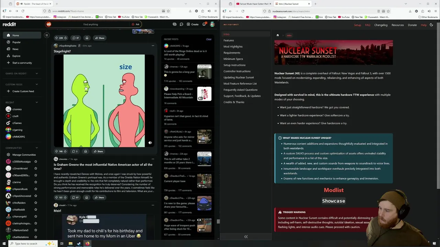Open the Reddit advertise icon in header
This screenshot has width=440, height=247.
pyautogui.click(x=175, y=24)
